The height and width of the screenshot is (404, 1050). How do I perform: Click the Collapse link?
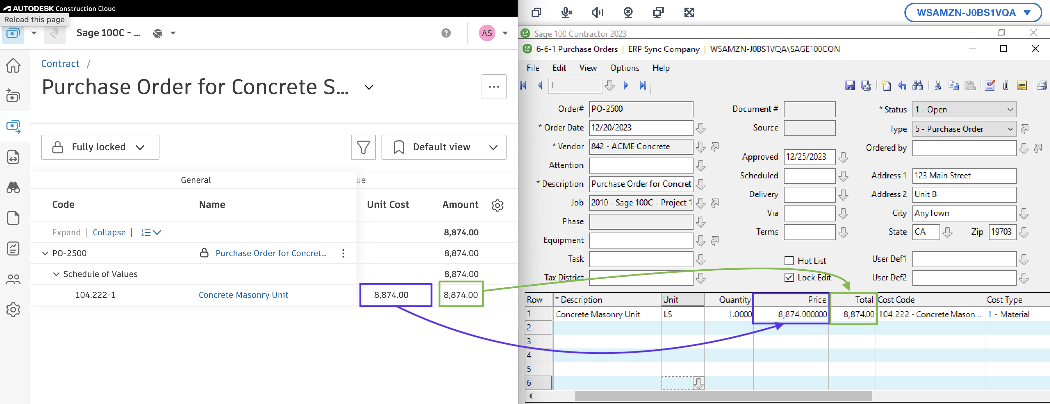click(109, 233)
